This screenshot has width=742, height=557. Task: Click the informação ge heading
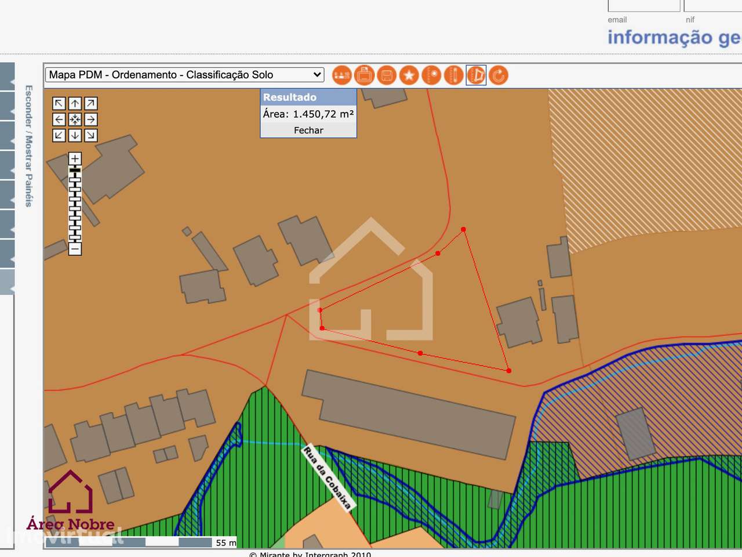point(675,38)
